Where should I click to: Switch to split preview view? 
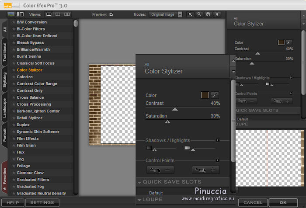tap(58, 14)
